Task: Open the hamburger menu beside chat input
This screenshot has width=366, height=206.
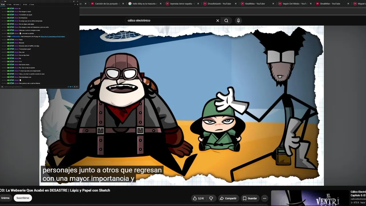Action: tap(2, 87)
